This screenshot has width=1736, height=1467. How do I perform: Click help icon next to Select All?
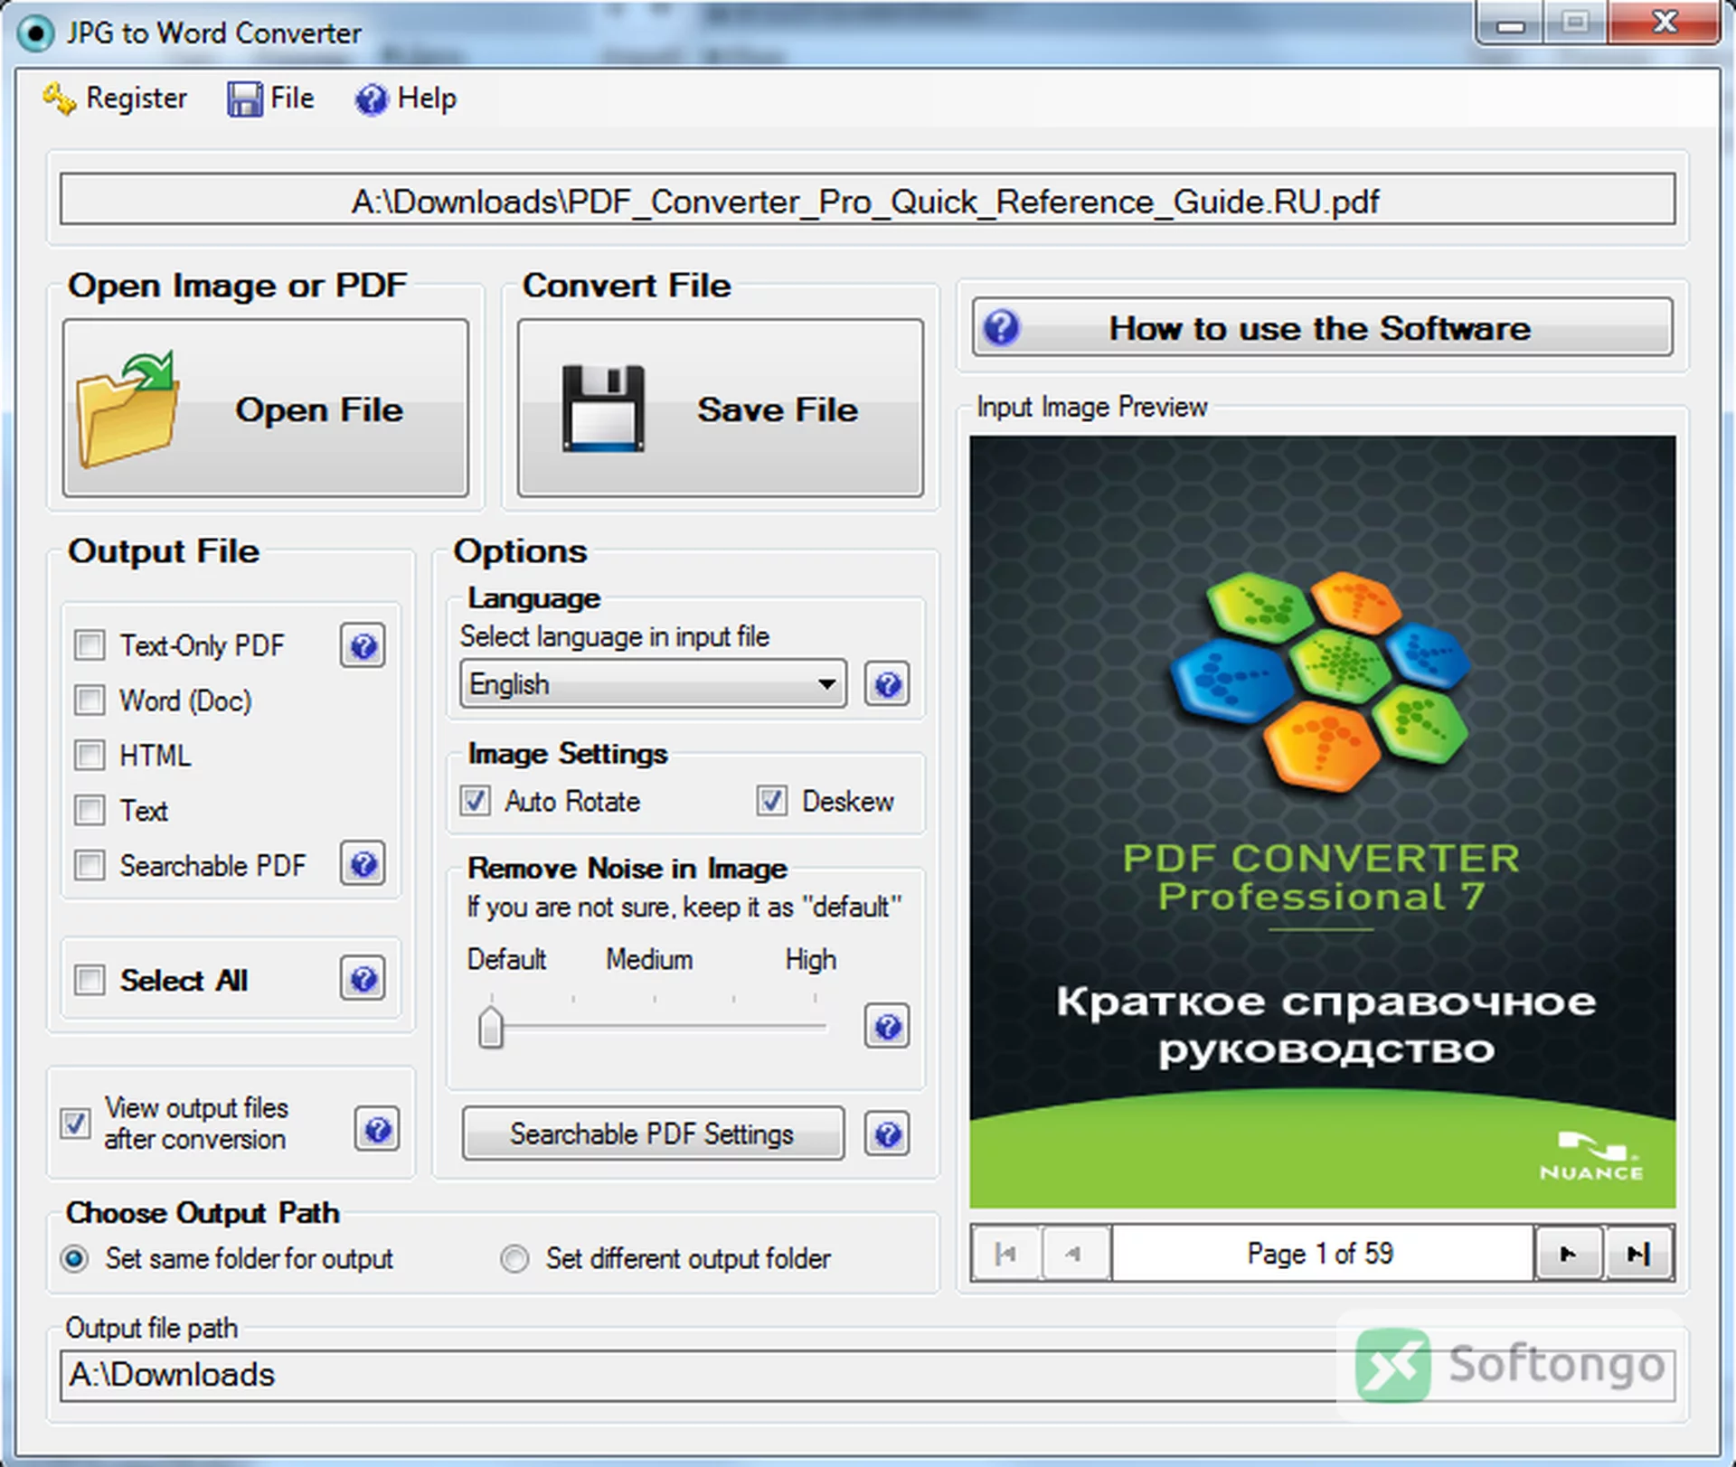pos(363,979)
